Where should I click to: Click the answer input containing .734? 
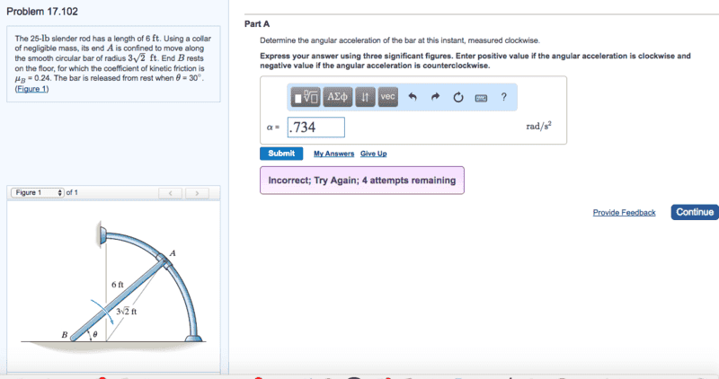pos(316,127)
